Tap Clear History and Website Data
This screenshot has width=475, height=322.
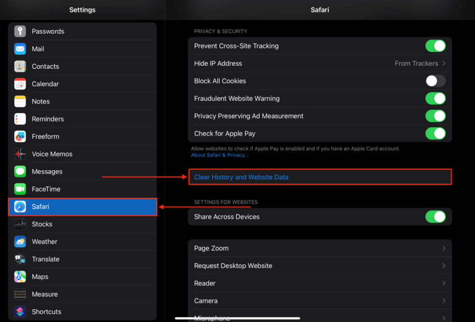(x=241, y=177)
